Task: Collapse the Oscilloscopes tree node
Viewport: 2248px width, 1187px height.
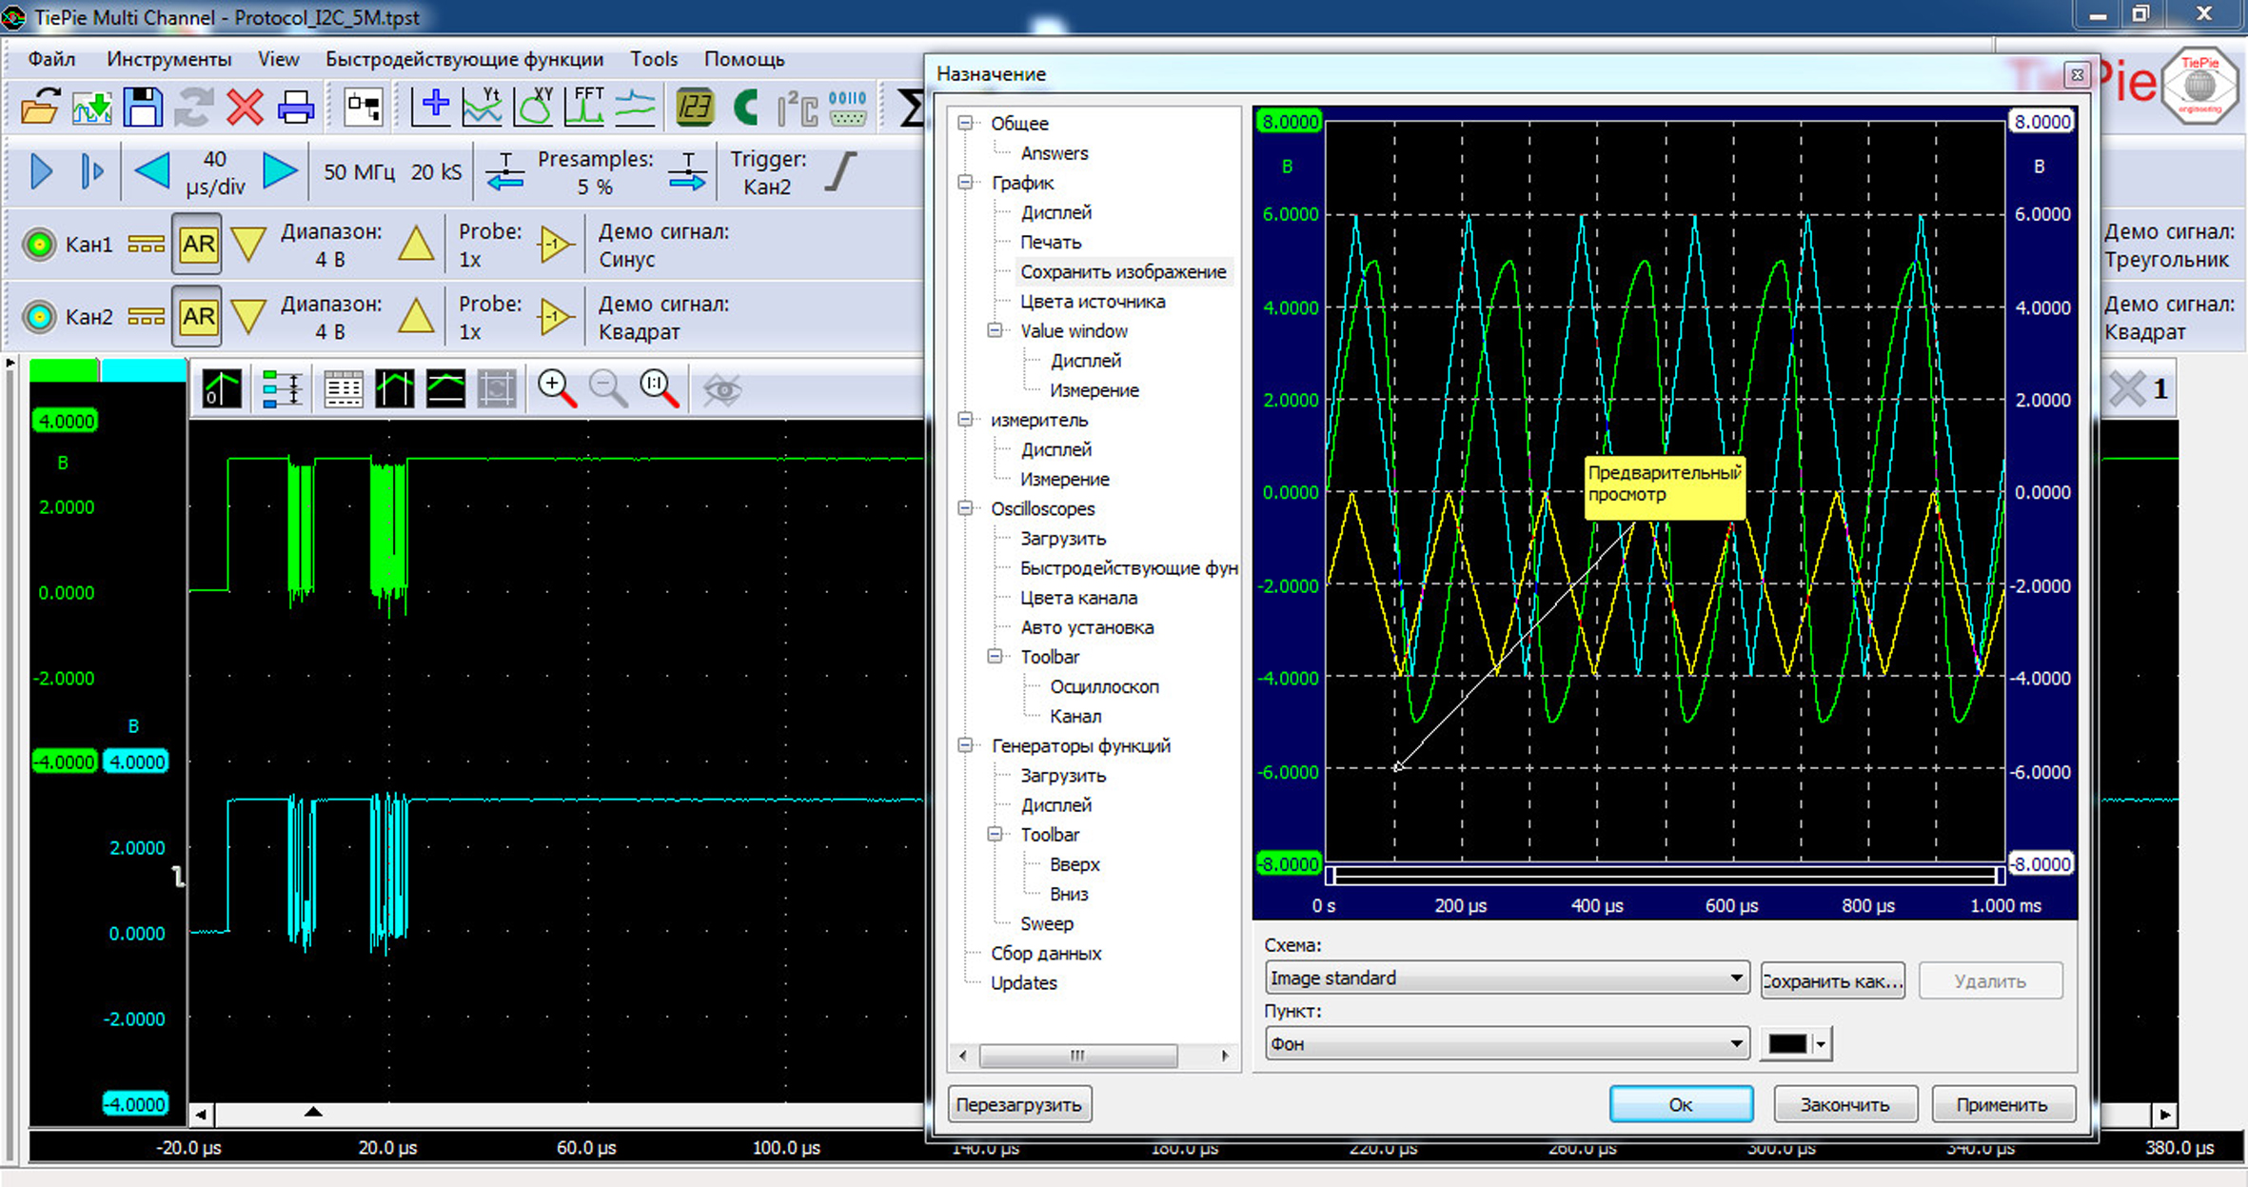Action: [965, 508]
